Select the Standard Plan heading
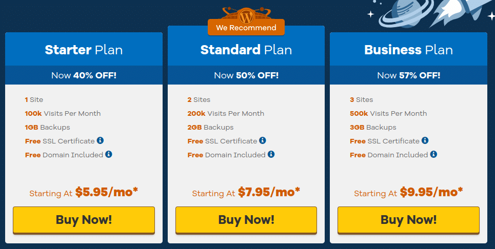 246,50
